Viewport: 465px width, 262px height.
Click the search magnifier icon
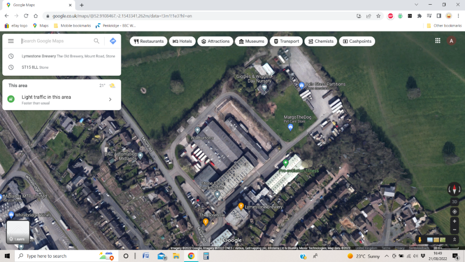(97, 41)
